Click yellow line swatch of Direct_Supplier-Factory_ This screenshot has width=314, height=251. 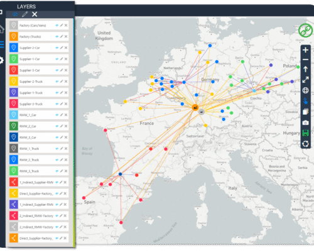pyautogui.click(x=14, y=193)
